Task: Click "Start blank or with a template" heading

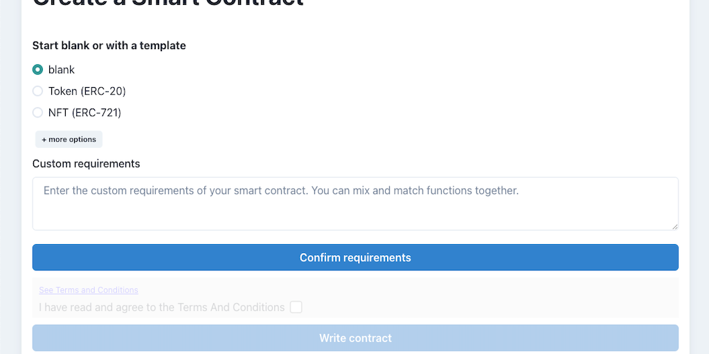Action: (x=109, y=46)
